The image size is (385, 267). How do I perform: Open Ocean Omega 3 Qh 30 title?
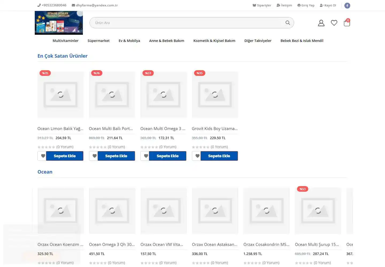pyautogui.click(x=112, y=245)
